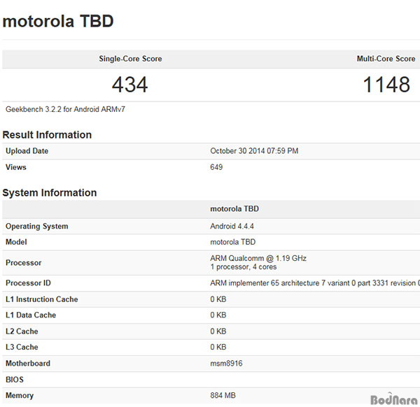Select the 'L1 Instruction Cache' row label

(42, 299)
